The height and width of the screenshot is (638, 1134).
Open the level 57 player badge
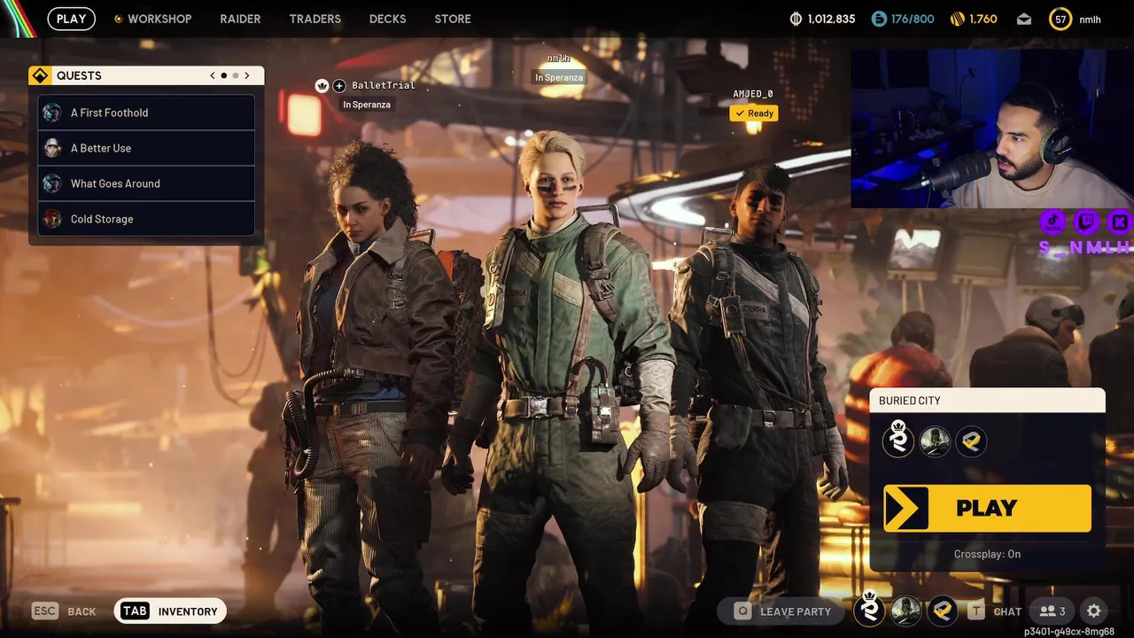[1060, 19]
